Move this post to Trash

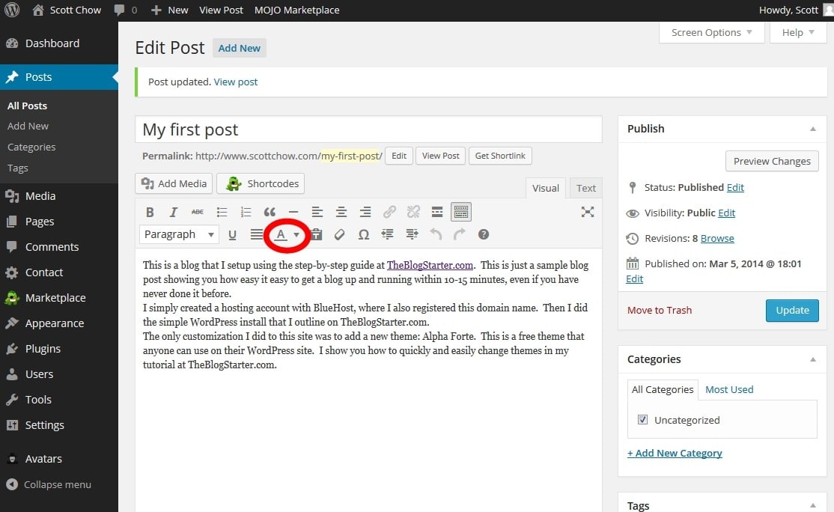659,309
